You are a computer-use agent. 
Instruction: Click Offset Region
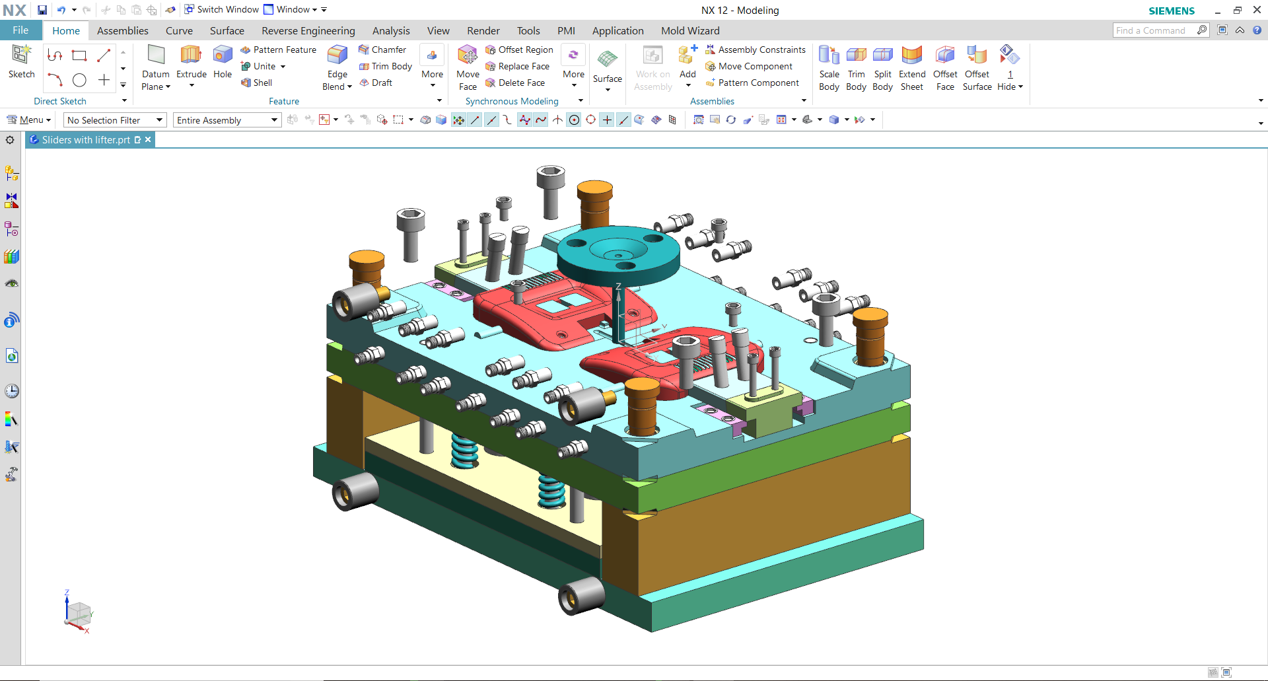coord(519,50)
